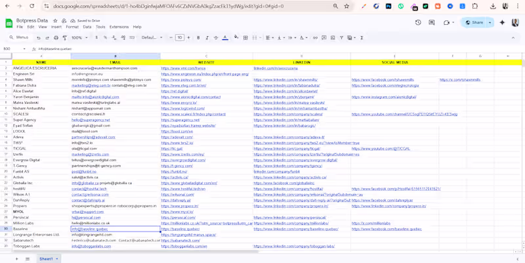Screen dimensions: 525x263
Task: Open the Insert menu
Action: (x=56, y=27)
